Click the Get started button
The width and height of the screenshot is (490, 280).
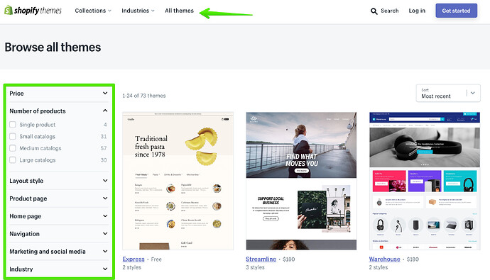pos(456,11)
